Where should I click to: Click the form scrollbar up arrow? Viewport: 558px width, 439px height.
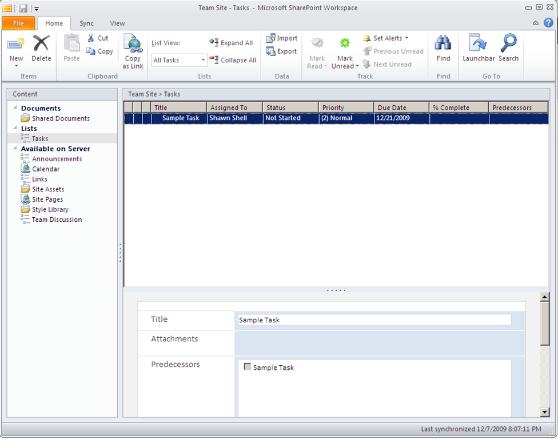pyautogui.click(x=544, y=297)
